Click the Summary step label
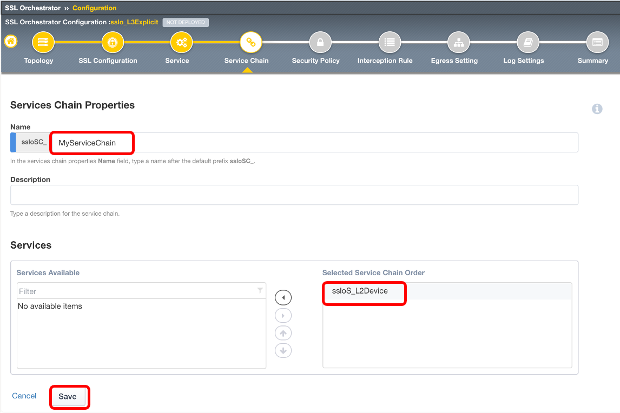This screenshot has width=620, height=413. tap(593, 61)
